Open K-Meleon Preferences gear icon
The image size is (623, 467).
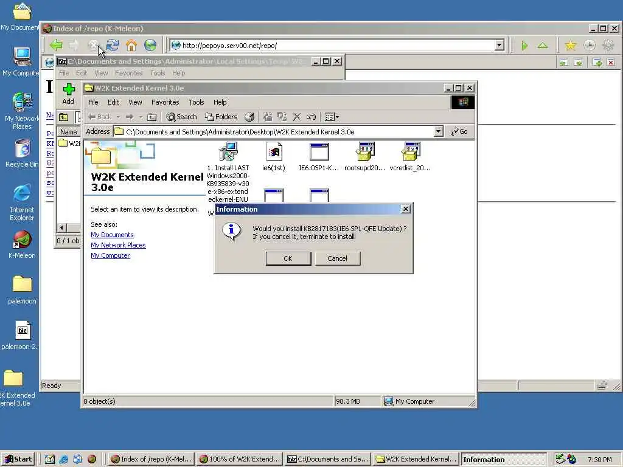(608, 45)
